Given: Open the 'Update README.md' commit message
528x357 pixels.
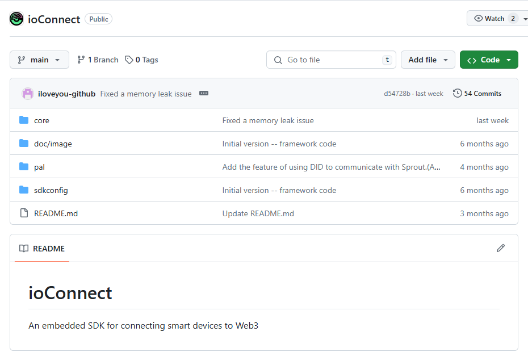Looking at the screenshot, I should (258, 213).
